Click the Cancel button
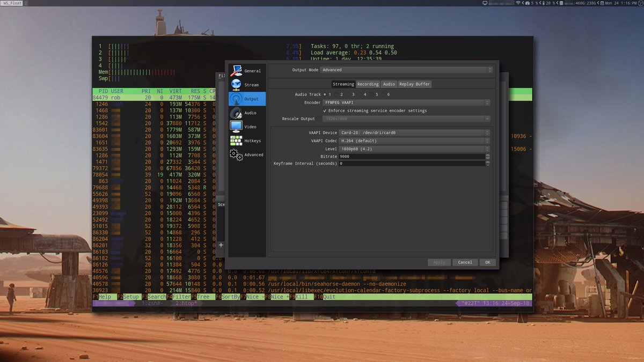644x362 pixels. pos(465,262)
